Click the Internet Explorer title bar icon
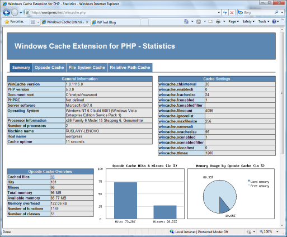This screenshot has height=237, width=287. (x=5, y=4)
